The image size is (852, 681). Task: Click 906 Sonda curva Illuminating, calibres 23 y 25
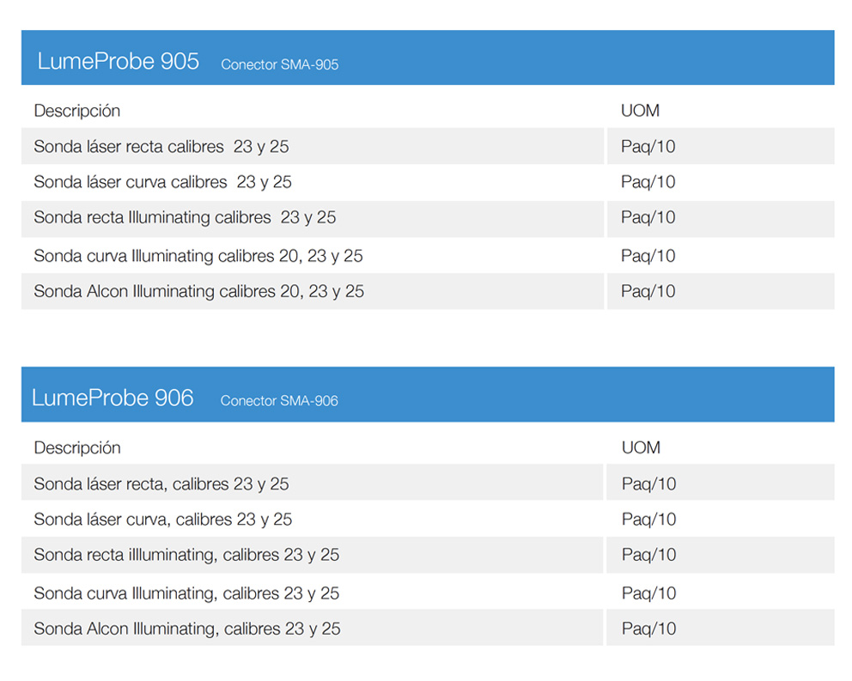[x=186, y=593]
